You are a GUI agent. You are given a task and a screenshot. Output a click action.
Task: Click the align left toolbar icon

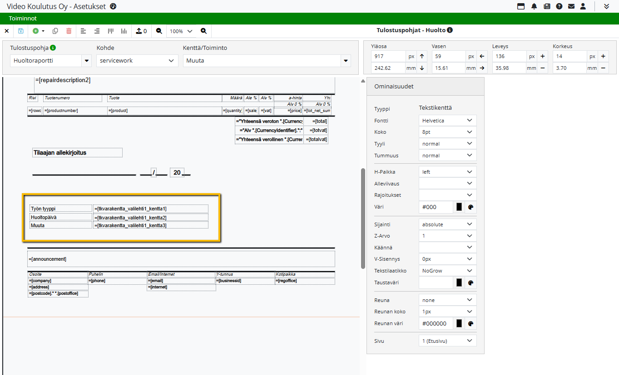[x=83, y=31]
